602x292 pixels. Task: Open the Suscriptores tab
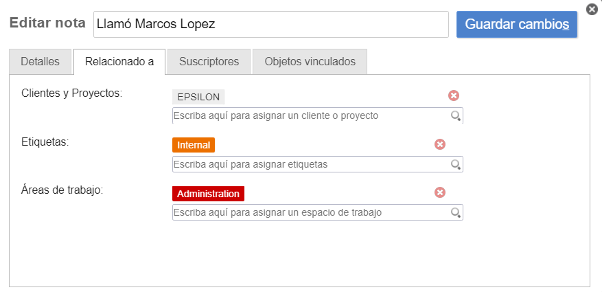click(209, 62)
